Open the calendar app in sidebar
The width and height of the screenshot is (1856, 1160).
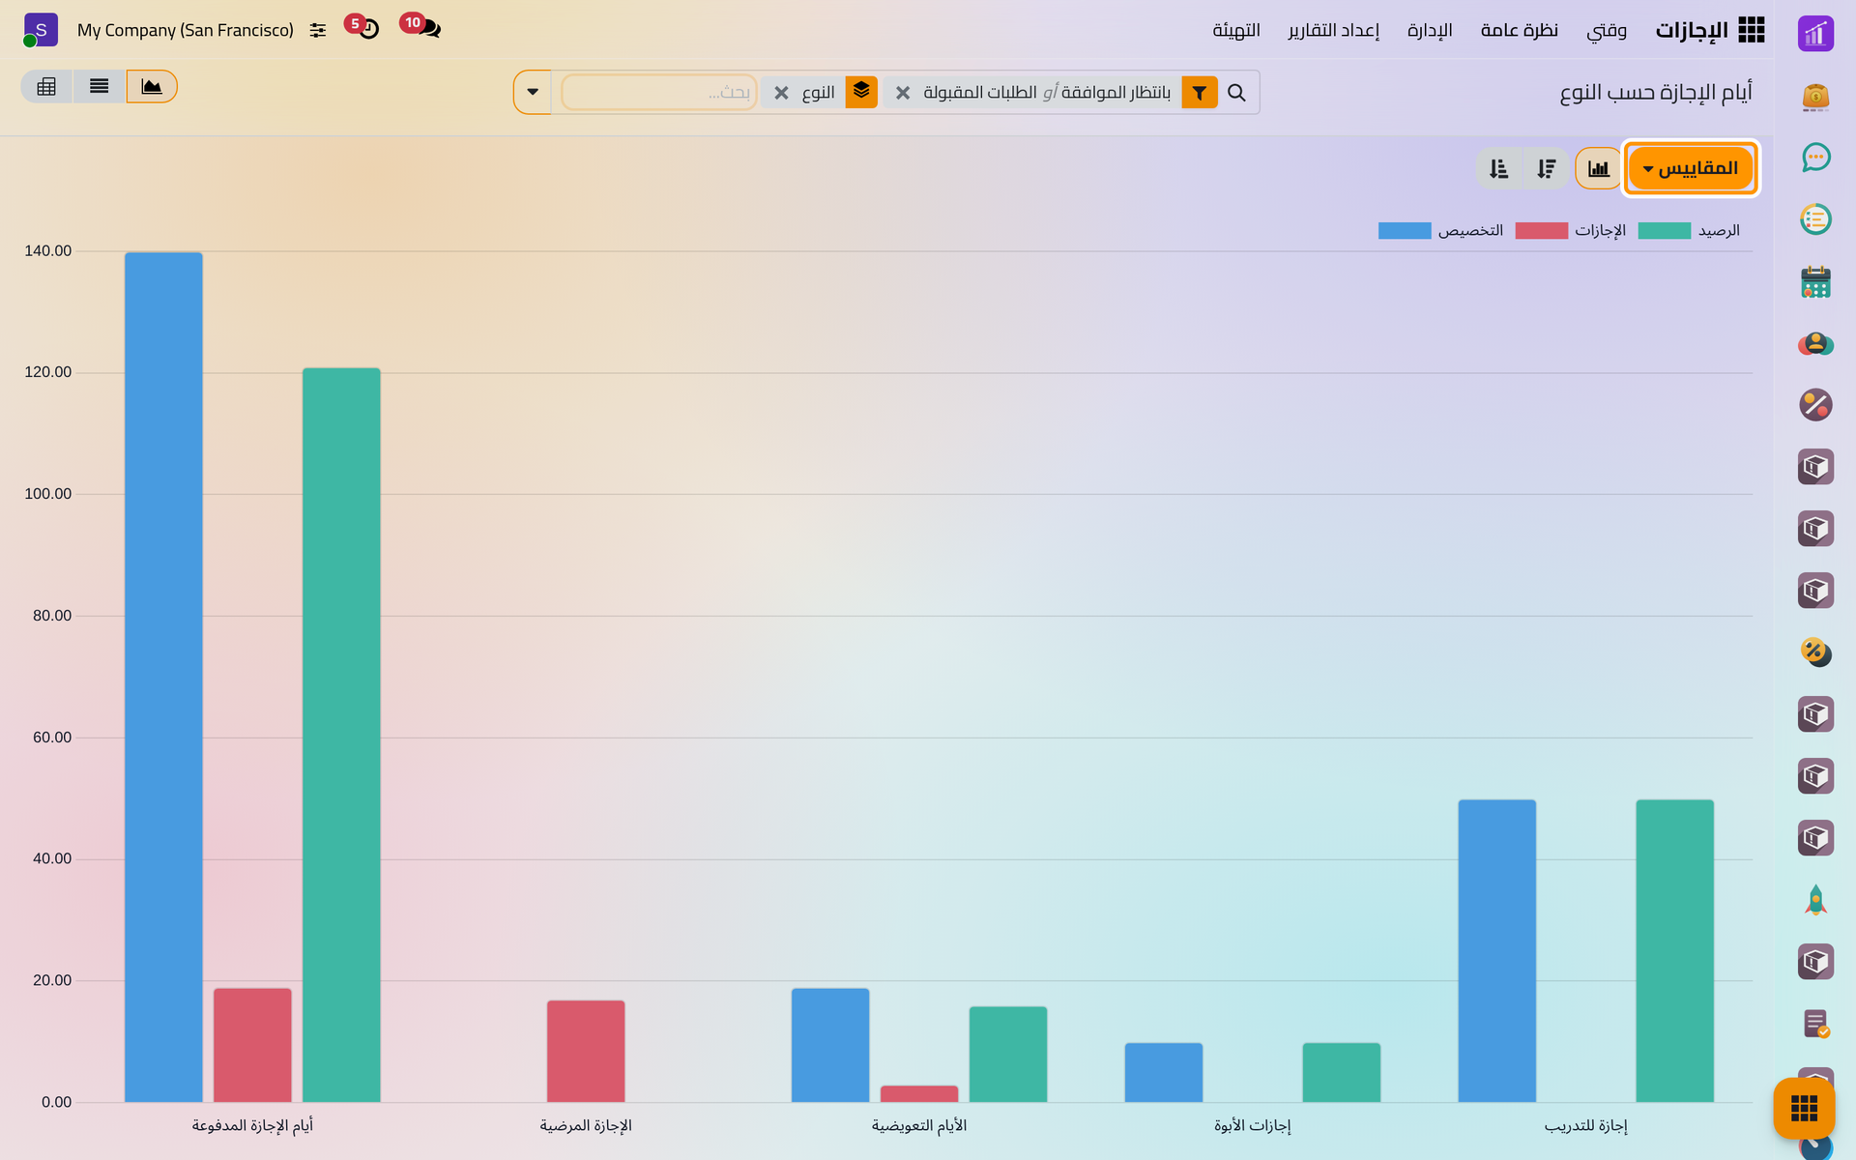coord(1815,281)
